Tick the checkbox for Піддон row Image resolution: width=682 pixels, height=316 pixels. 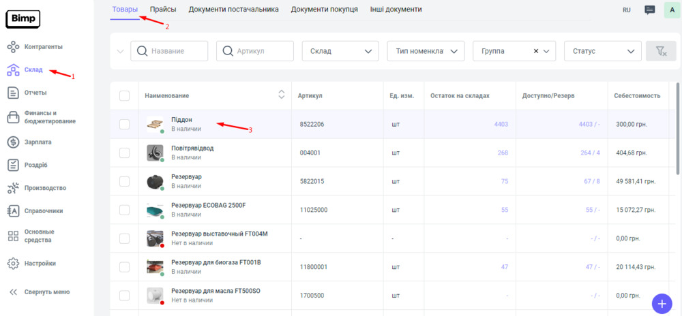tap(124, 125)
